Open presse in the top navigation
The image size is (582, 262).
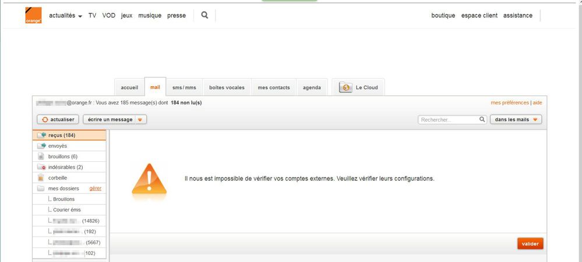177,16
